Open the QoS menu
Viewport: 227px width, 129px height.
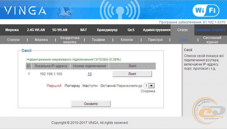pos(131,30)
